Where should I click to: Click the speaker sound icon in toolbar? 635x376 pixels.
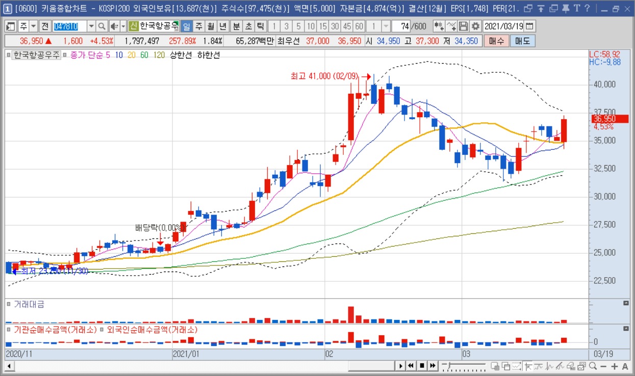coord(114,26)
